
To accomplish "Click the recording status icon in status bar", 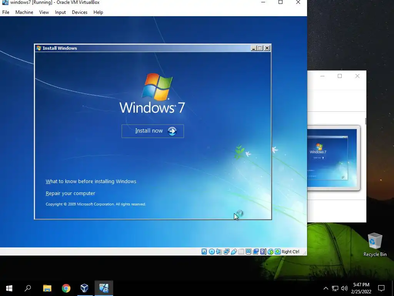I will (x=256, y=251).
